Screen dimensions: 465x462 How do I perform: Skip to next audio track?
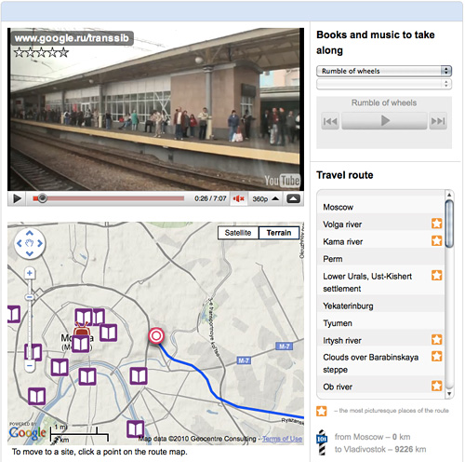tap(438, 121)
